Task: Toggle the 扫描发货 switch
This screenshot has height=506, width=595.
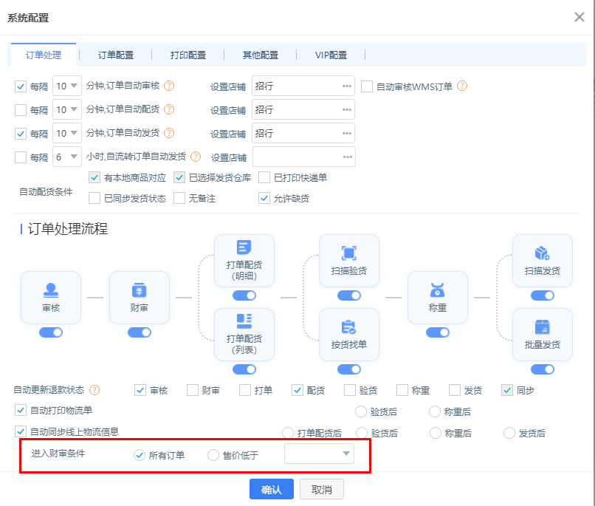Action: tap(543, 295)
